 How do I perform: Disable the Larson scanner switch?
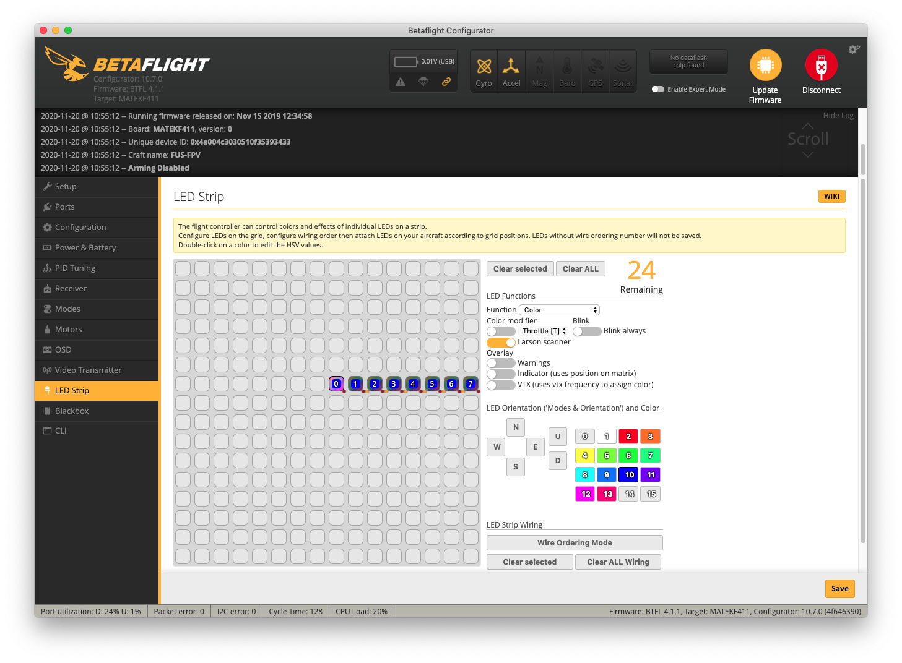click(501, 343)
